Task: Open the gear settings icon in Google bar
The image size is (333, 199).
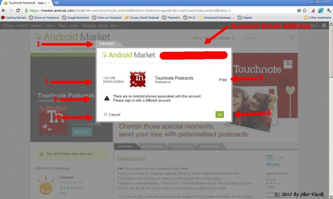Action: [324, 26]
